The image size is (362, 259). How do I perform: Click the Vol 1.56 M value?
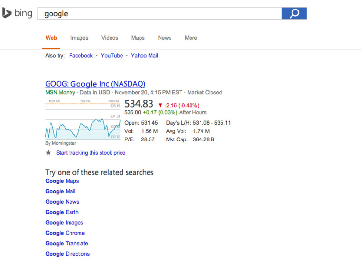pos(150,131)
